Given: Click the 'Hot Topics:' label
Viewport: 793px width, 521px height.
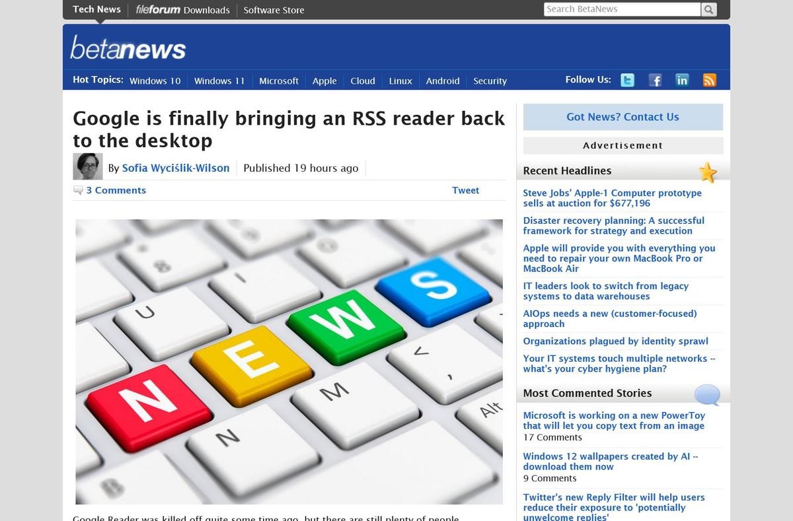Looking at the screenshot, I should click(98, 79).
